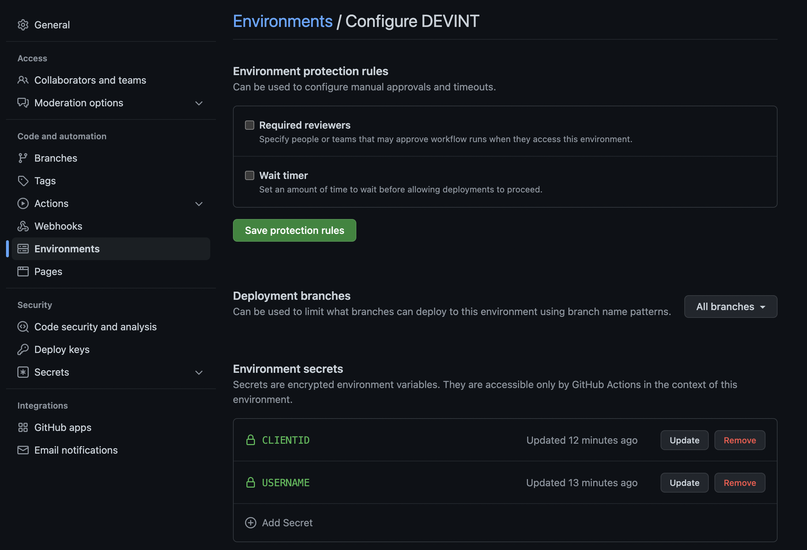Image resolution: width=807 pixels, height=550 pixels.
Task: Open the GitHub apps icon
Action: [x=23, y=427]
